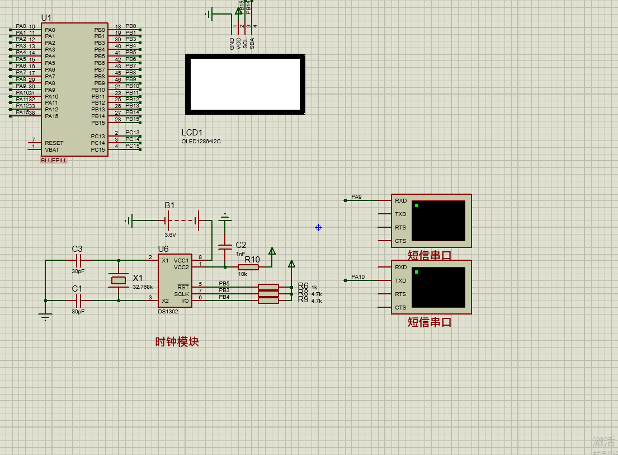Screen dimensions: 618x455
Task: Click RXD pin of the PA9 terminal
Action: (x=401, y=201)
